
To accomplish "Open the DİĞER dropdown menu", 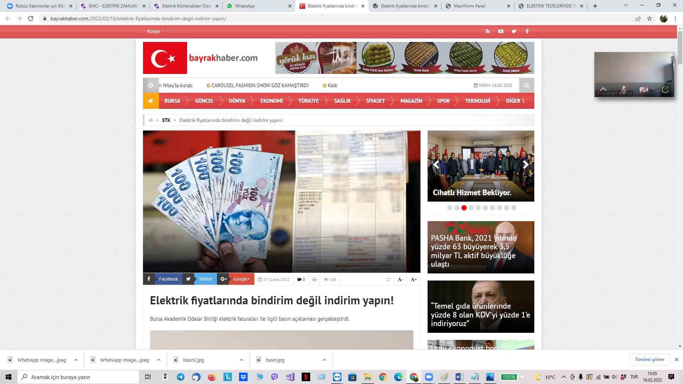I will 515,101.
